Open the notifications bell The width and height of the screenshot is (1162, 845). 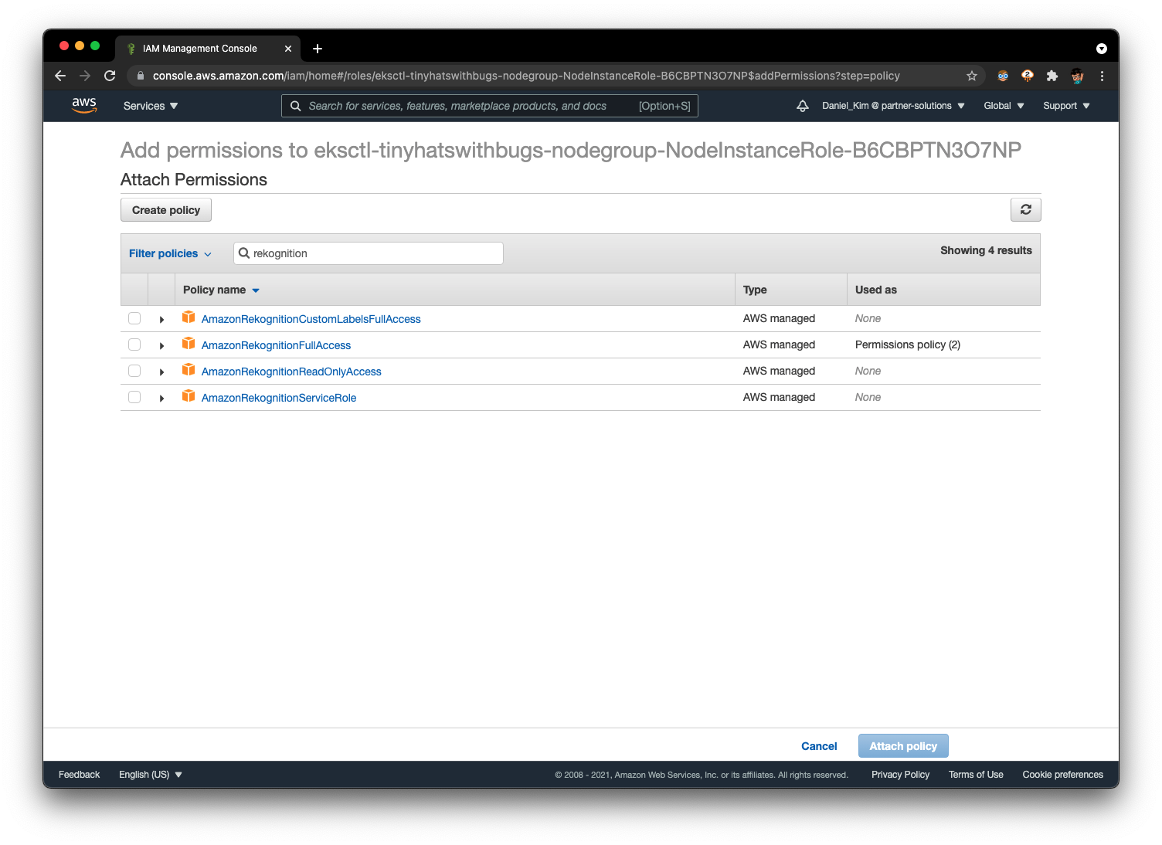point(803,106)
